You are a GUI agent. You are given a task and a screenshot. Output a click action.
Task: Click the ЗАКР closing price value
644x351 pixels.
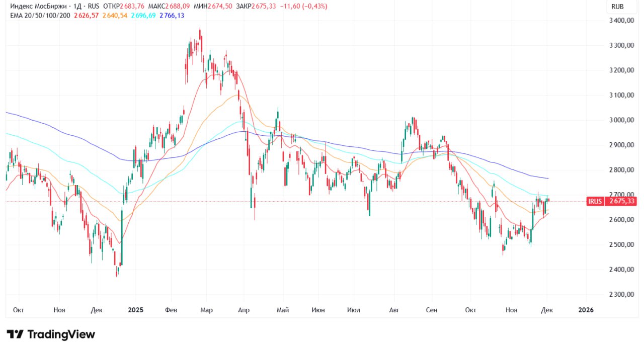[x=266, y=7]
